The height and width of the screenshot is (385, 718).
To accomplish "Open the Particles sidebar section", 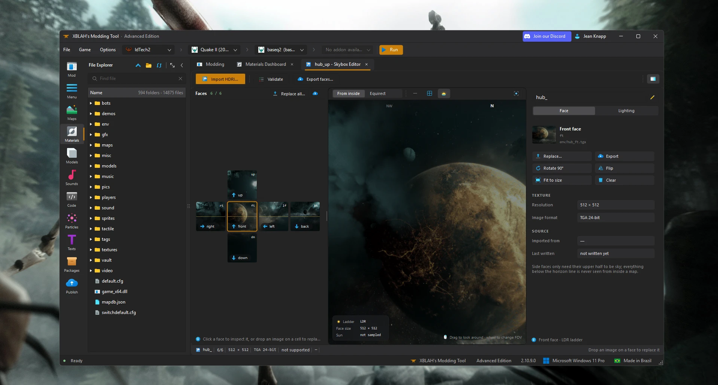I will [x=72, y=221].
